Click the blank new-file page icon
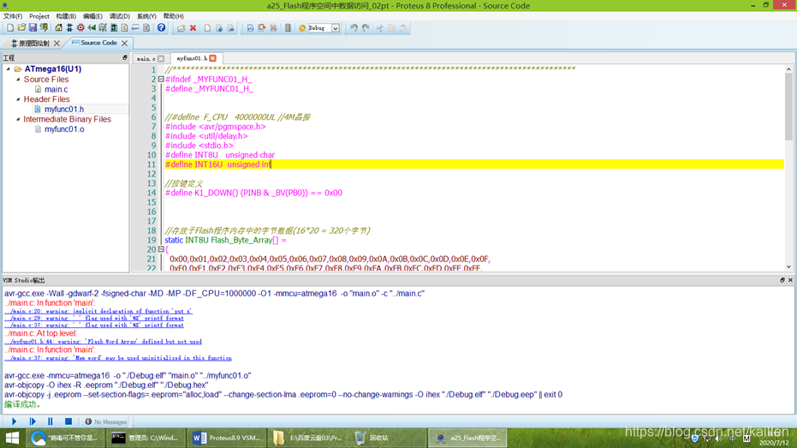 (207, 28)
